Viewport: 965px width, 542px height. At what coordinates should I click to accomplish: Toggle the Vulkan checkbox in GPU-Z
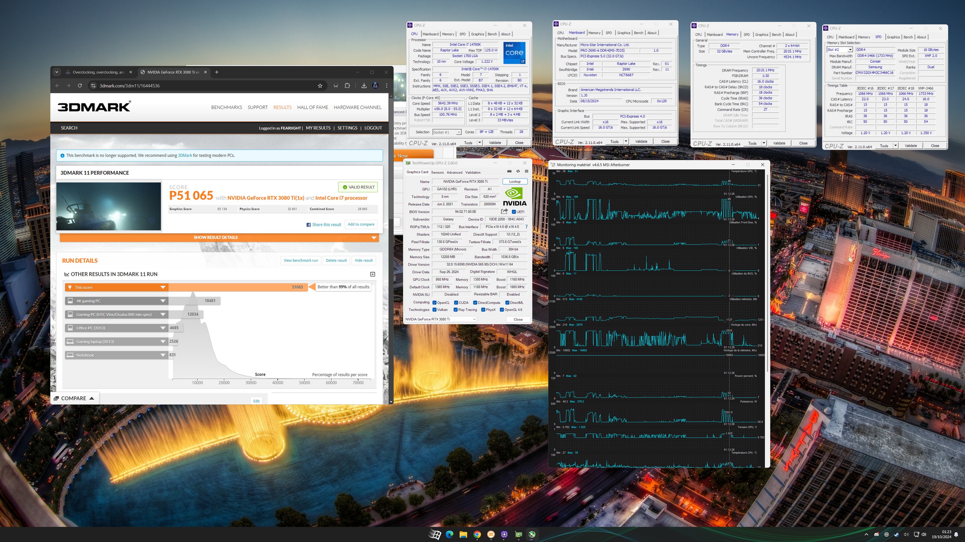click(434, 310)
